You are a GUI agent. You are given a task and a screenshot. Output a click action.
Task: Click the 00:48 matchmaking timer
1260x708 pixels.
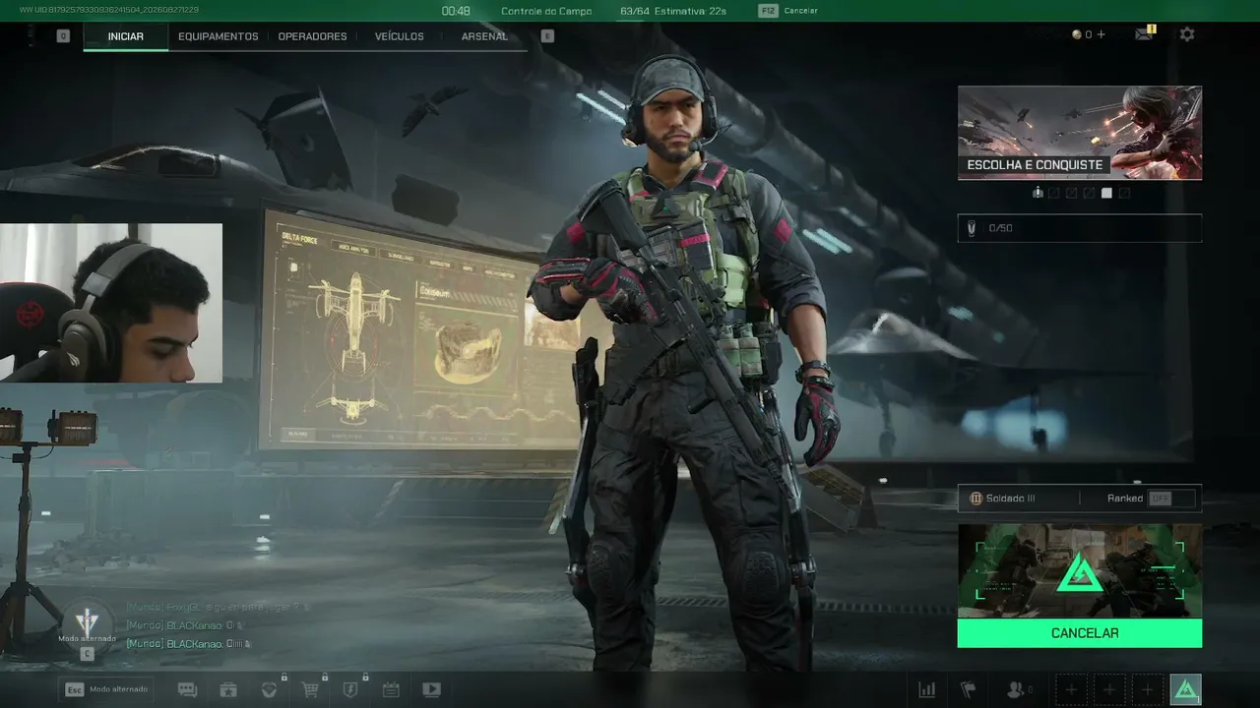point(456,11)
